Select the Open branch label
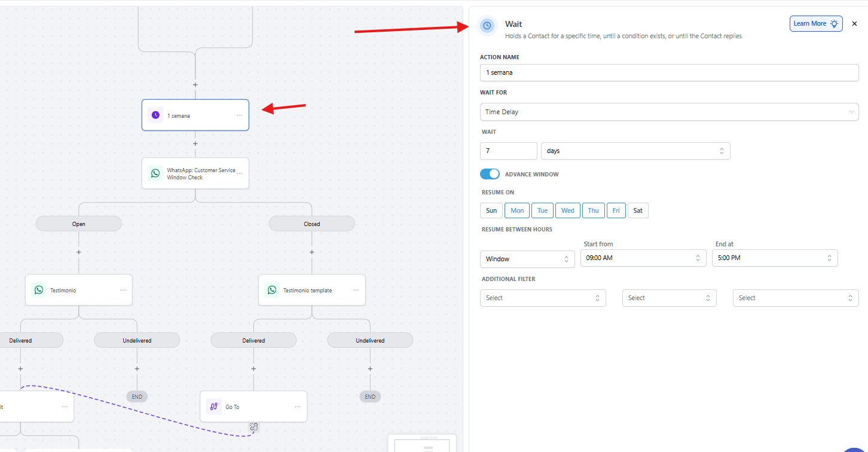The width and height of the screenshot is (868, 452). point(79,224)
